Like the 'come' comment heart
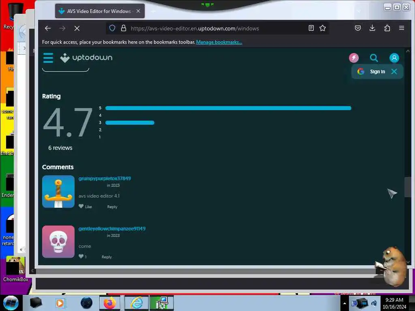The height and width of the screenshot is (311, 415). tap(81, 256)
